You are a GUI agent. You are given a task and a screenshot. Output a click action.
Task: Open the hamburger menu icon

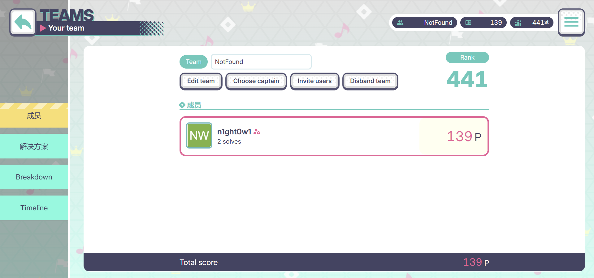pos(571,22)
